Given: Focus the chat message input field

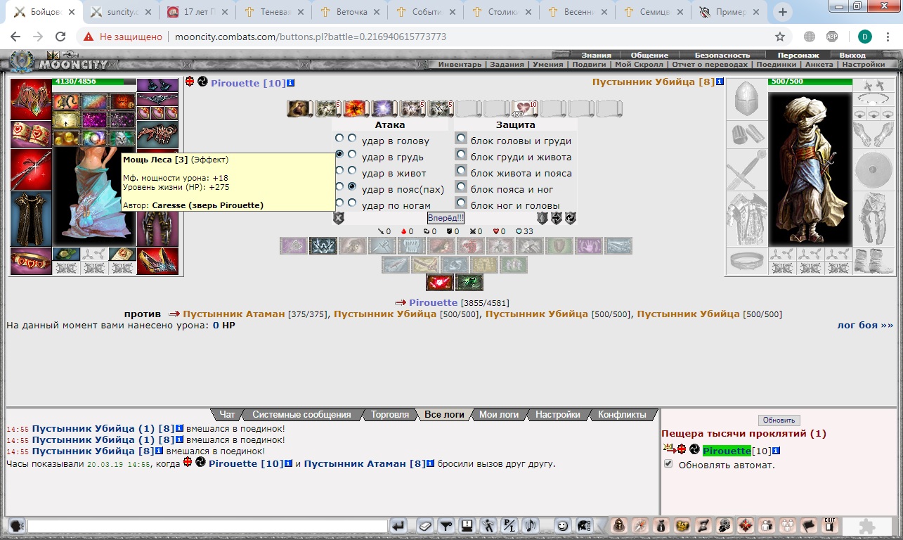Looking at the screenshot, I should click(x=207, y=526).
